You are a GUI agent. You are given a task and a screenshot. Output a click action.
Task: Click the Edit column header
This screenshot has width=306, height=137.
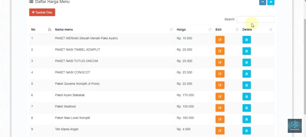pyautogui.click(x=218, y=30)
